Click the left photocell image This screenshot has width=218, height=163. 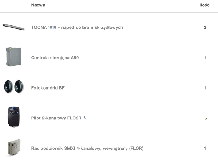pyautogui.click(x=8, y=86)
